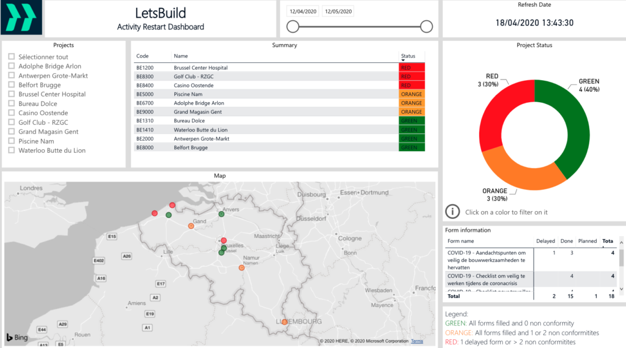
Task: Click the Status column sort arrow
Action: 403,61
